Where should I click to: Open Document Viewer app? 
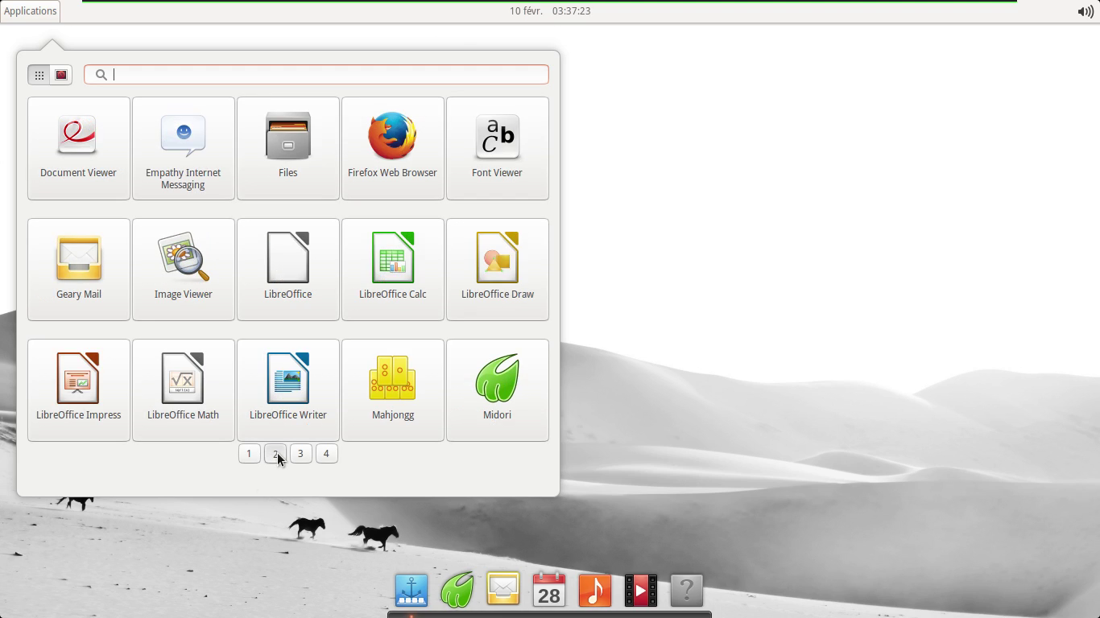tap(79, 149)
